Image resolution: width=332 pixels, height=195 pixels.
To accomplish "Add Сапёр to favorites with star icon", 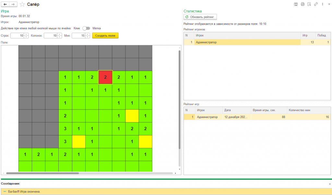I will pos(22,4).
